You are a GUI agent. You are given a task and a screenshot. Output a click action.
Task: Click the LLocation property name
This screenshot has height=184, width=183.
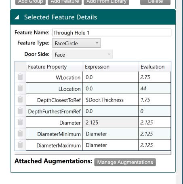69,89
